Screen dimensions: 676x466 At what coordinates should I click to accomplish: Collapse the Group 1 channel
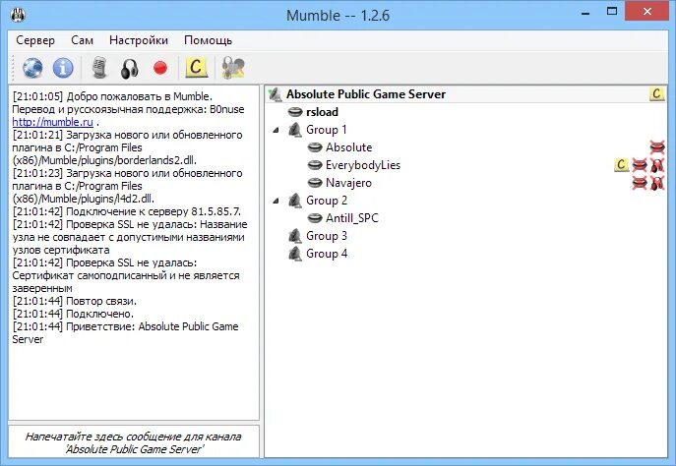coord(276,130)
